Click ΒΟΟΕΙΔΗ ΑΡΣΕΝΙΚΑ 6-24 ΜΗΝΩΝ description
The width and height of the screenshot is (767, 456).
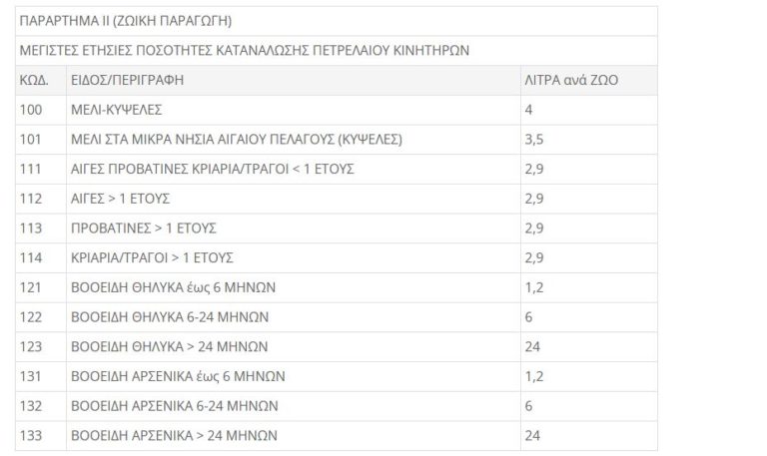(174, 406)
